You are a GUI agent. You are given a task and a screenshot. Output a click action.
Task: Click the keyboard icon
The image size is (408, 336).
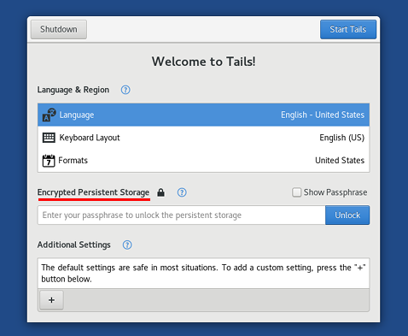(49, 138)
